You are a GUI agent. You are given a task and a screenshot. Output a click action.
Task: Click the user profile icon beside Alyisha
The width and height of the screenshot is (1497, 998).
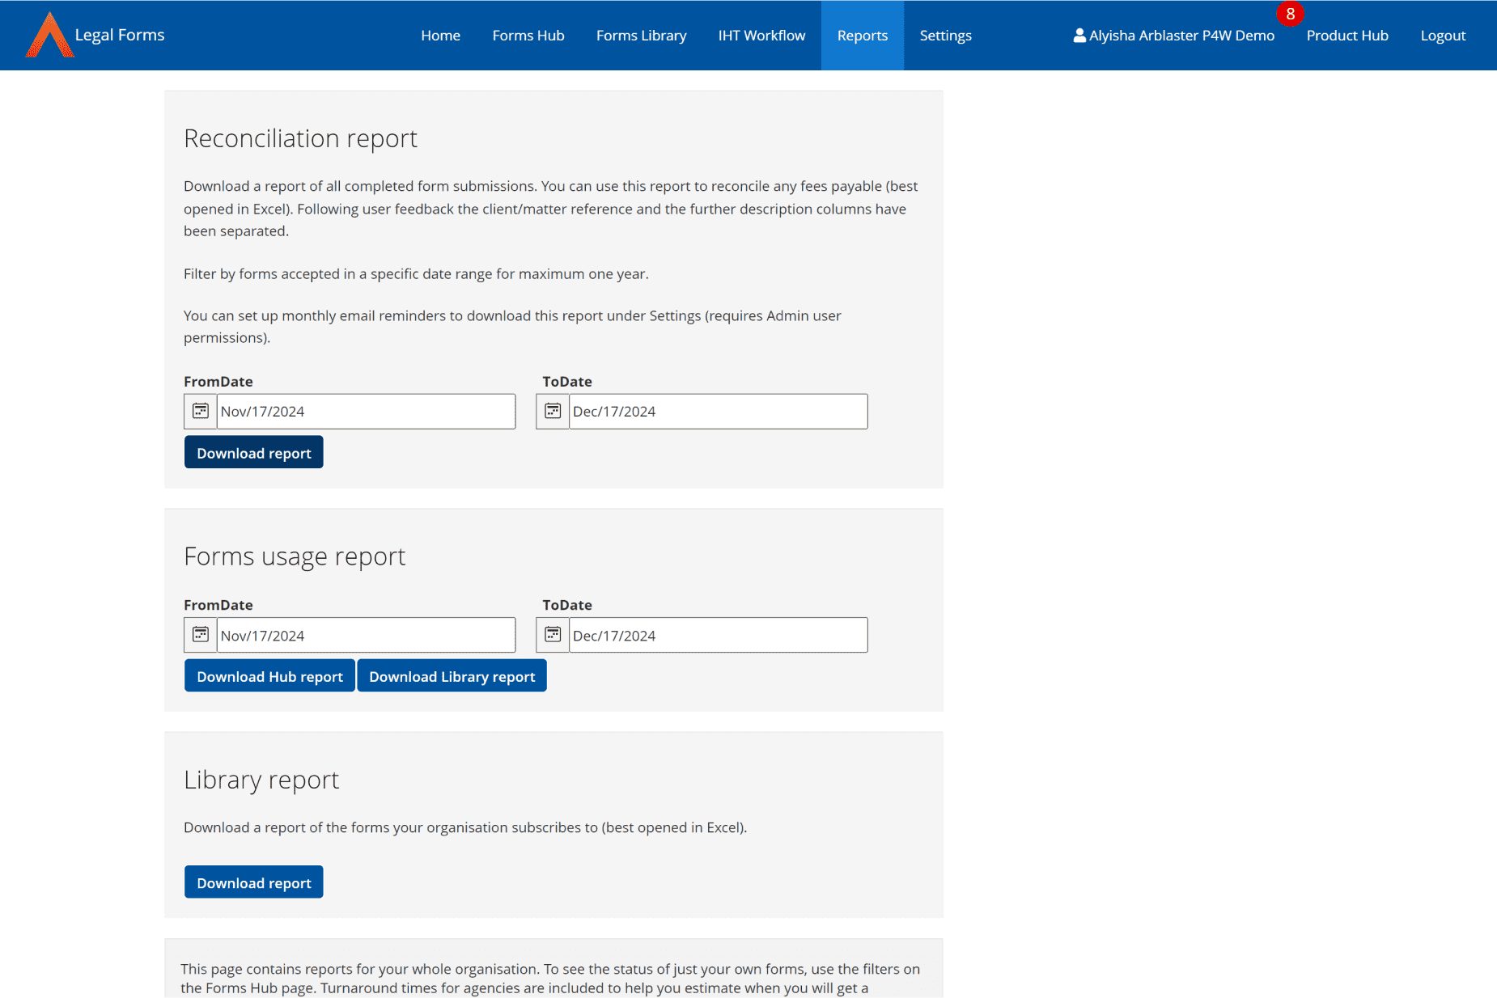click(x=1079, y=36)
